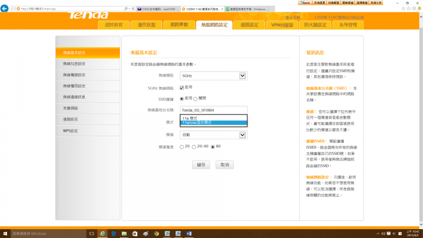423x238 pixels.
Task: Click the page vertical scrollbar down arrow
Action: [421, 224]
